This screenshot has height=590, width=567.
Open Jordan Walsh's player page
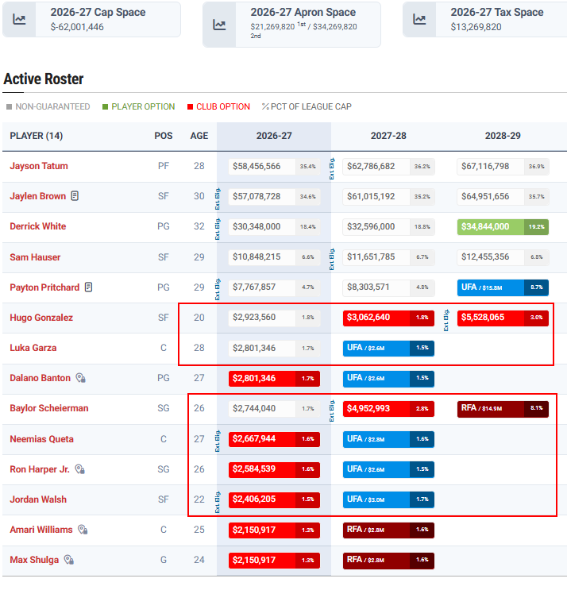[x=38, y=499]
